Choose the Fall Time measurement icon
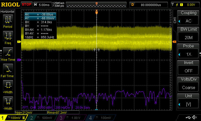Image resolution: width=201 pixels, height=121 pixels. 8,69
